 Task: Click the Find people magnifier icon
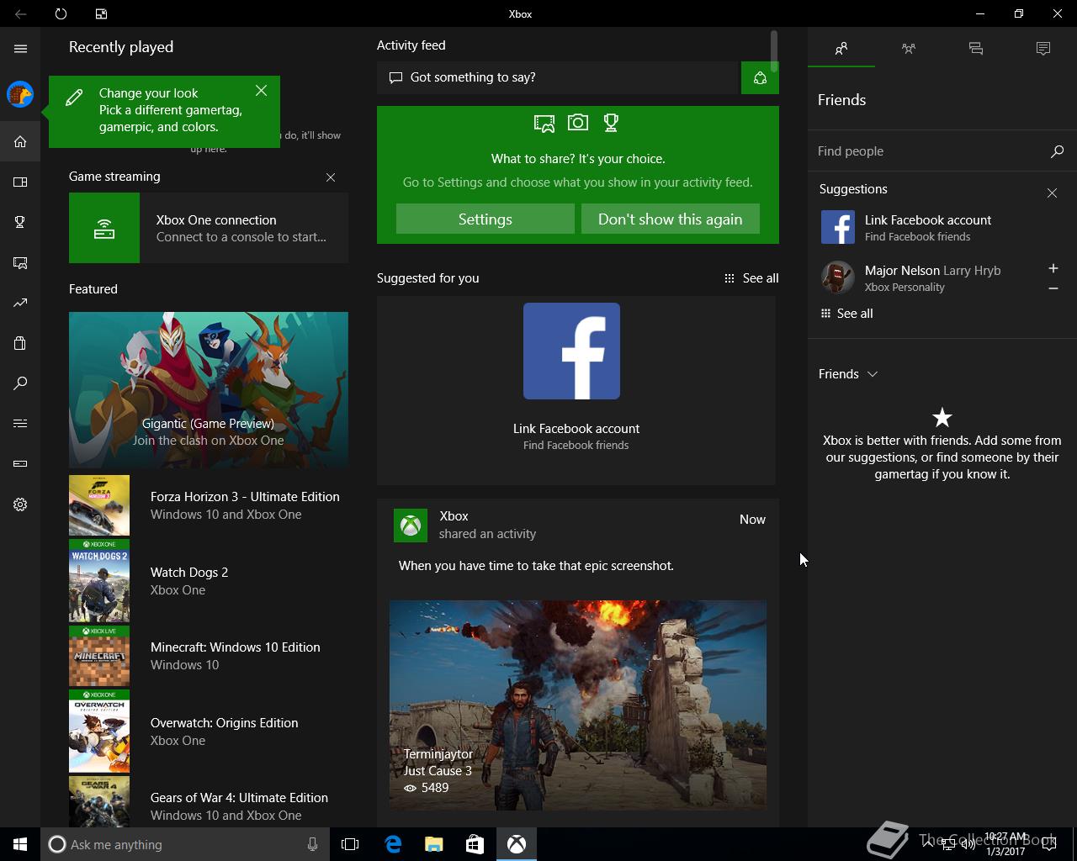point(1058,151)
